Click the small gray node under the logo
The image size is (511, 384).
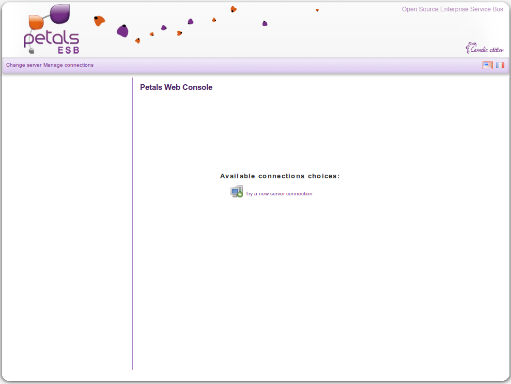(31, 51)
